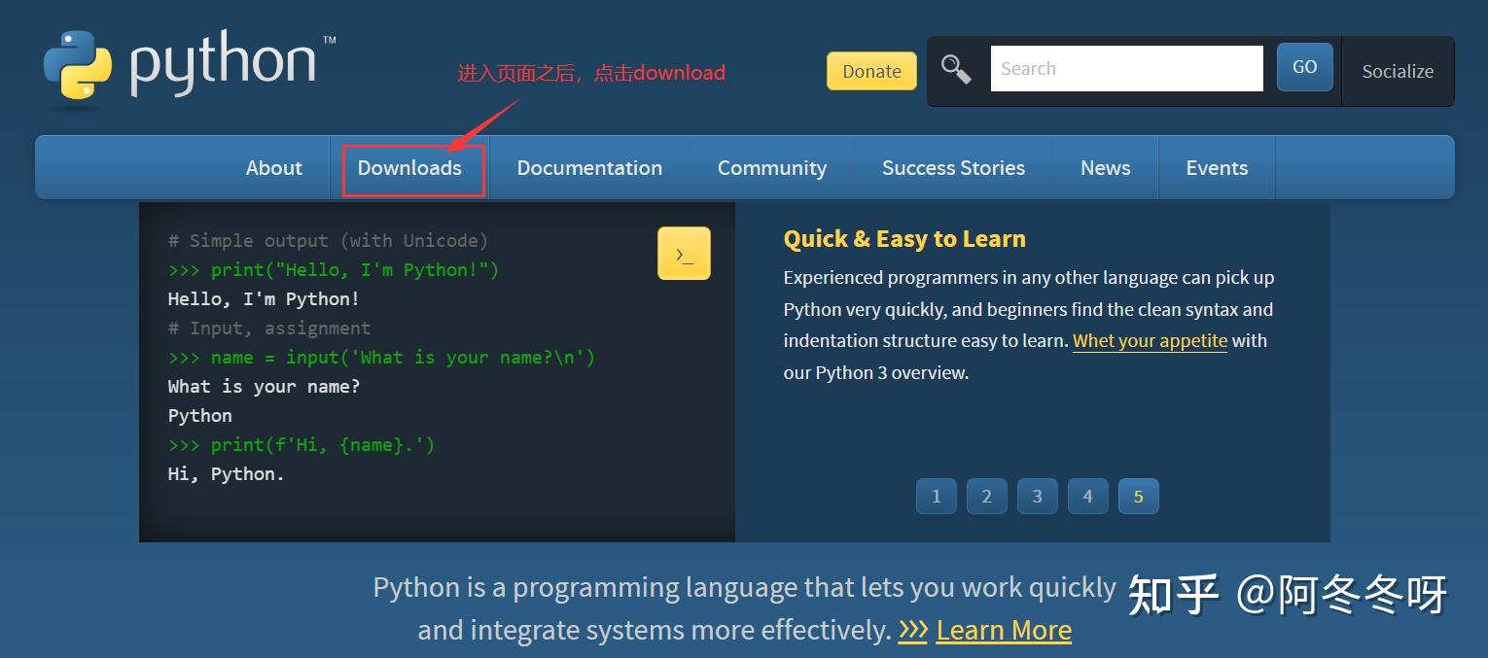This screenshot has width=1488, height=658.
Task: Click the Python two-snake emblem
Action: coord(78,66)
